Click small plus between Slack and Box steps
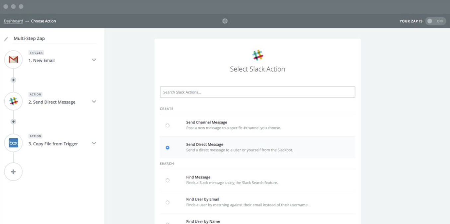The height and width of the screenshot is (224, 450). coord(13,122)
